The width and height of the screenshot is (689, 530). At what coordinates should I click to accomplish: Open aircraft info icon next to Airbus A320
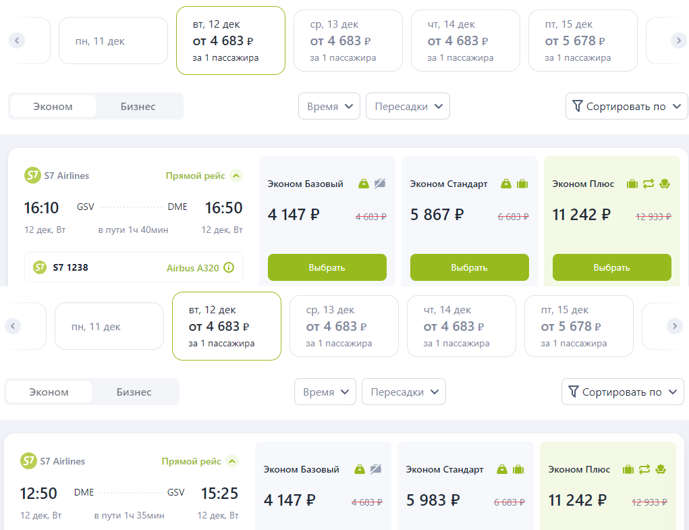229,267
